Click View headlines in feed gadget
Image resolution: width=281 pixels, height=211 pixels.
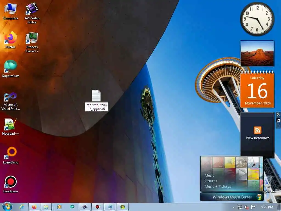pyautogui.click(x=257, y=138)
